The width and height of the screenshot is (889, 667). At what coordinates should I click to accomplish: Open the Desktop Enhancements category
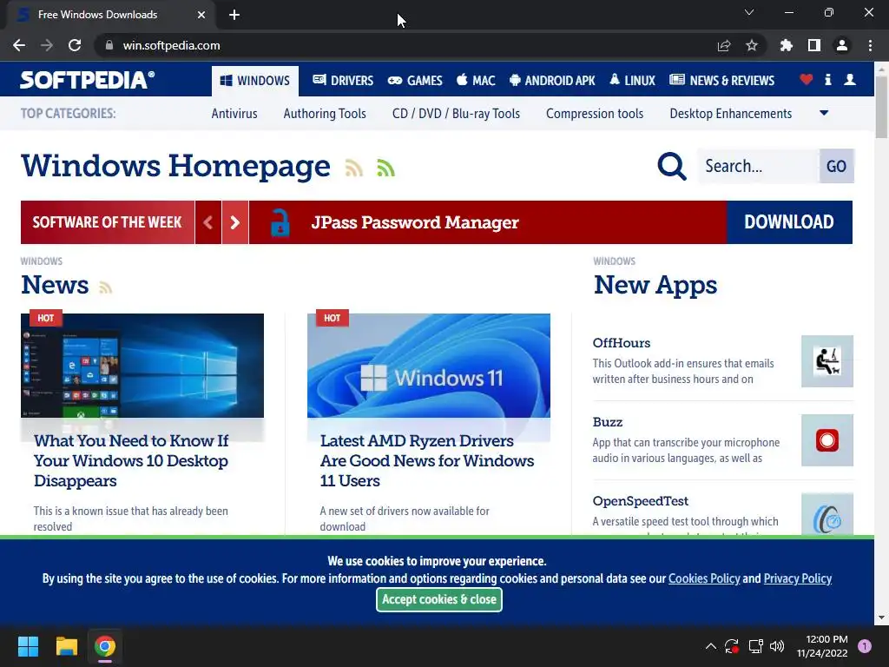(x=731, y=114)
